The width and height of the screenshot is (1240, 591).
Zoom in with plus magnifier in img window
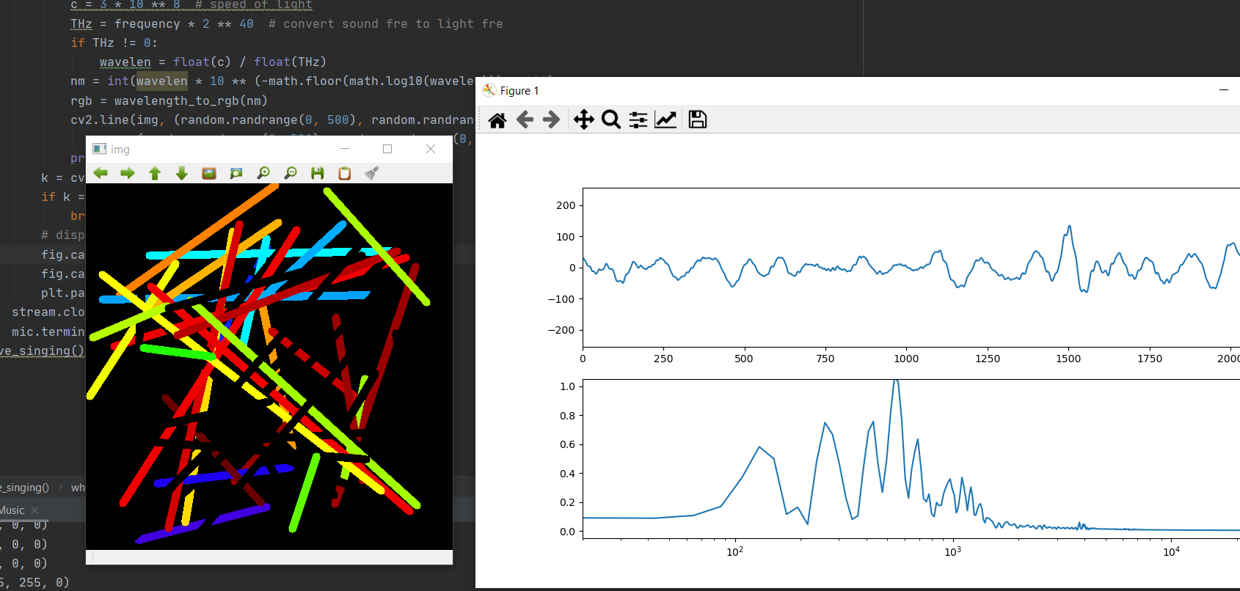tap(263, 173)
